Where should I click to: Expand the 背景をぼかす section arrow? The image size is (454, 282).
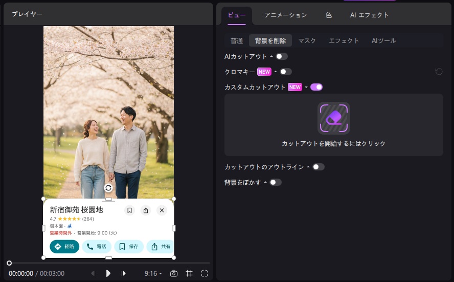tap(265, 182)
